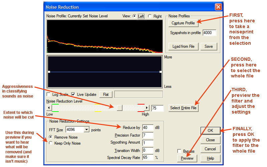Reset the curve with Flat button
This screenshot has height=167, width=267.
106,95
